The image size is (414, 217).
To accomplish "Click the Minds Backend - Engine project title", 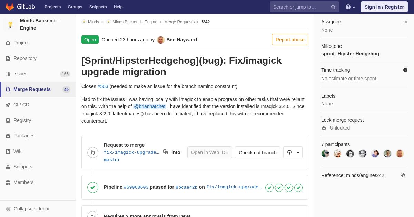I will point(39,24).
